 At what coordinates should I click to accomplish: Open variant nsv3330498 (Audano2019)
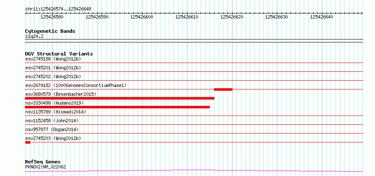54,103
